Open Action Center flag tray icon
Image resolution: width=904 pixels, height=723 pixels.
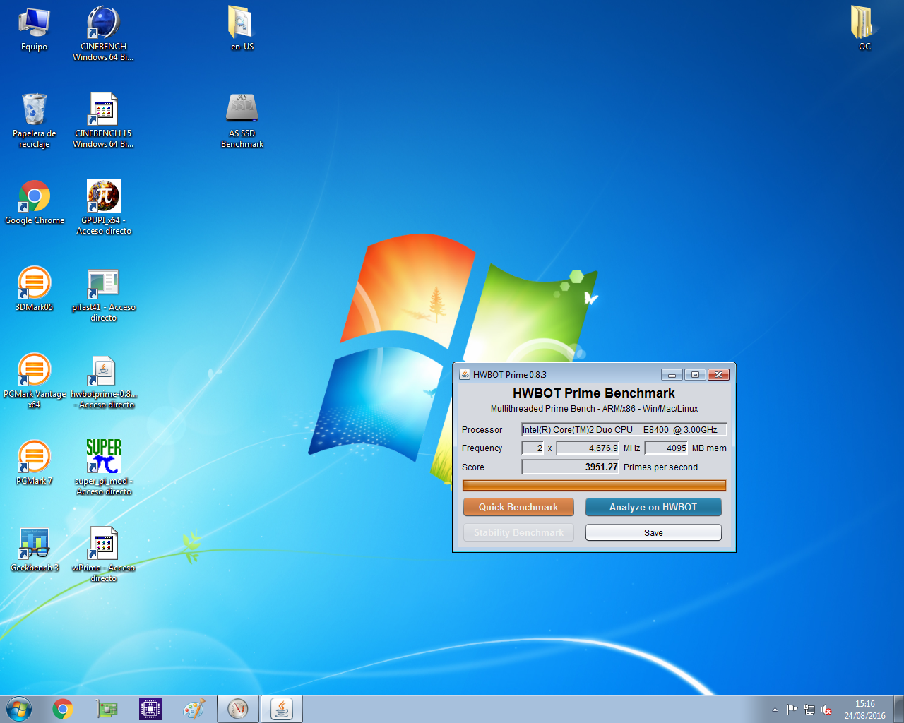pyautogui.click(x=792, y=710)
